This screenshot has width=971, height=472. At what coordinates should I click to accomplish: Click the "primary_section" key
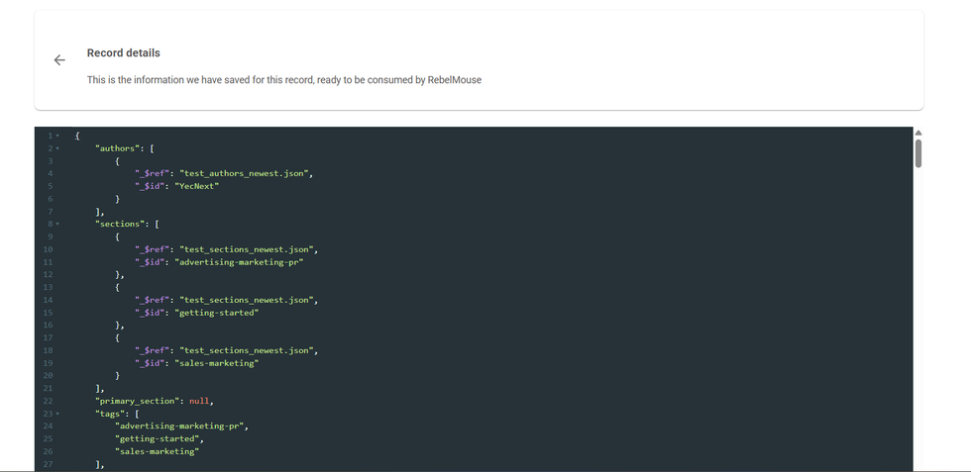coord(139,401)
